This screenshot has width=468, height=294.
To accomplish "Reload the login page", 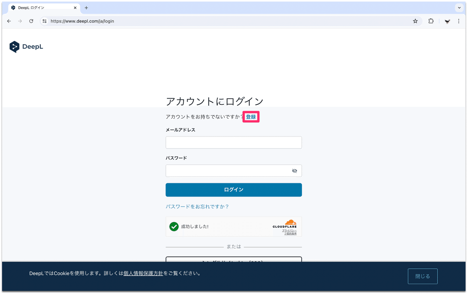I will point(31,21).
